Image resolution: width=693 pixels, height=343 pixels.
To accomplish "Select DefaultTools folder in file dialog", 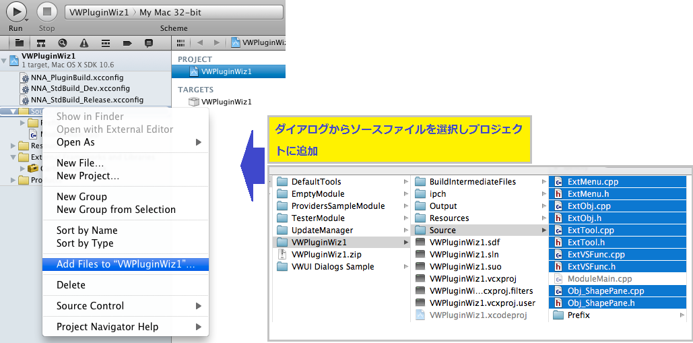I will point(342,182).
